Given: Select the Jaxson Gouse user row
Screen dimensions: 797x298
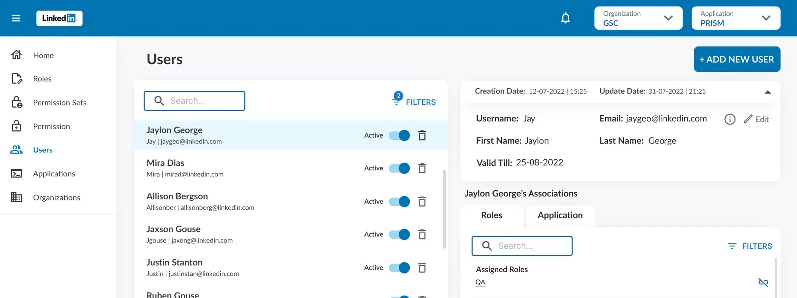Looking at the screenshot, I should [x=291, y=234].
